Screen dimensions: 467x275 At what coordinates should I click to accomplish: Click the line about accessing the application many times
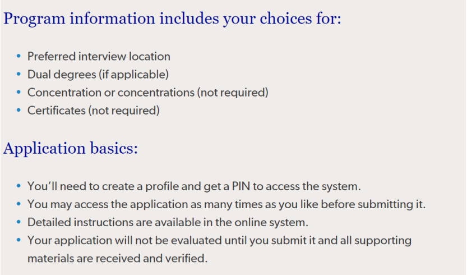point(226,204)
